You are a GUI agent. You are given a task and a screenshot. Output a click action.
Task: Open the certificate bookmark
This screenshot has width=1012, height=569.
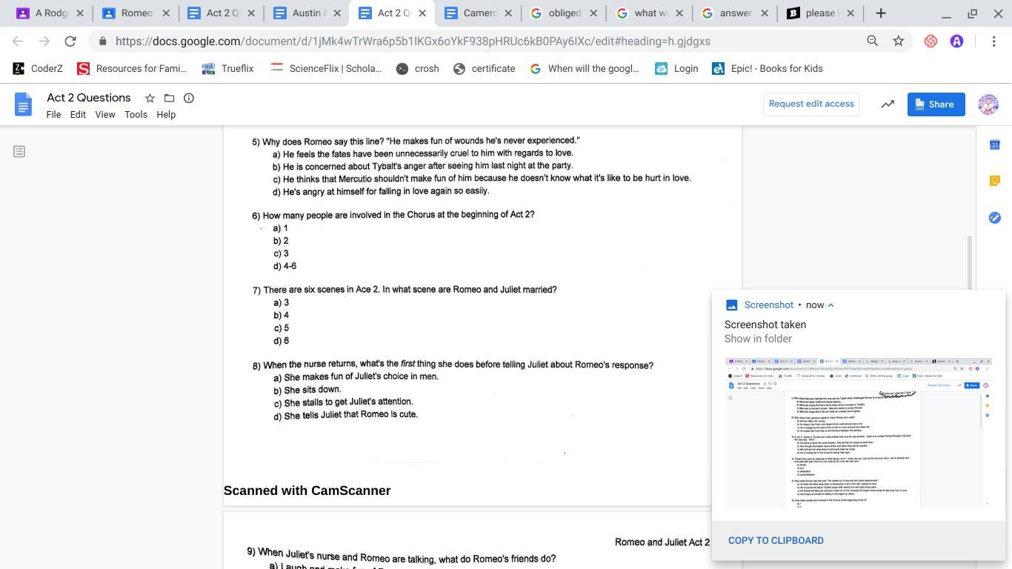point(485,69)
